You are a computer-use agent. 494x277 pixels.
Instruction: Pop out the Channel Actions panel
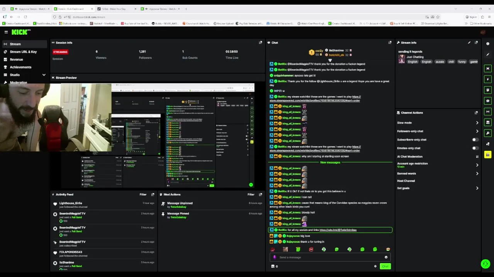(476, 113)
